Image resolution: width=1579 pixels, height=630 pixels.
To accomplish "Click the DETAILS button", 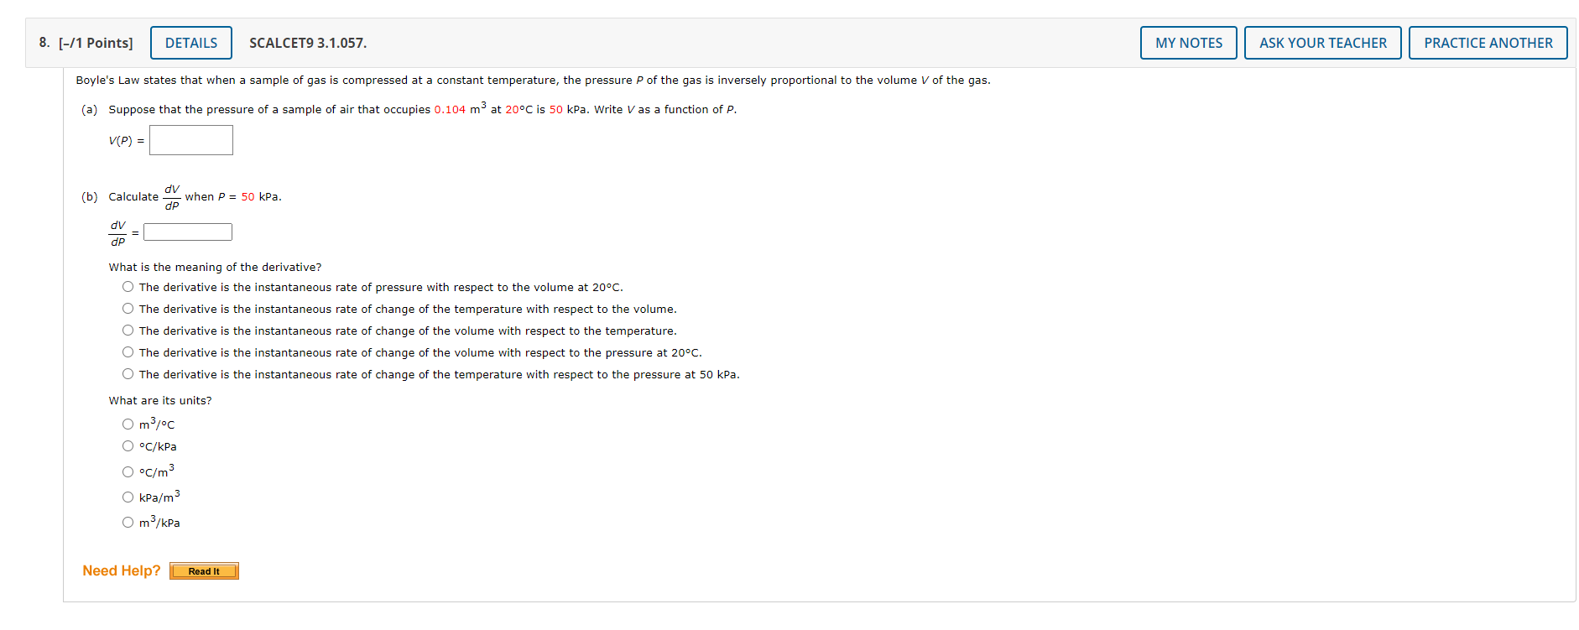I will (x=190, y=43).
